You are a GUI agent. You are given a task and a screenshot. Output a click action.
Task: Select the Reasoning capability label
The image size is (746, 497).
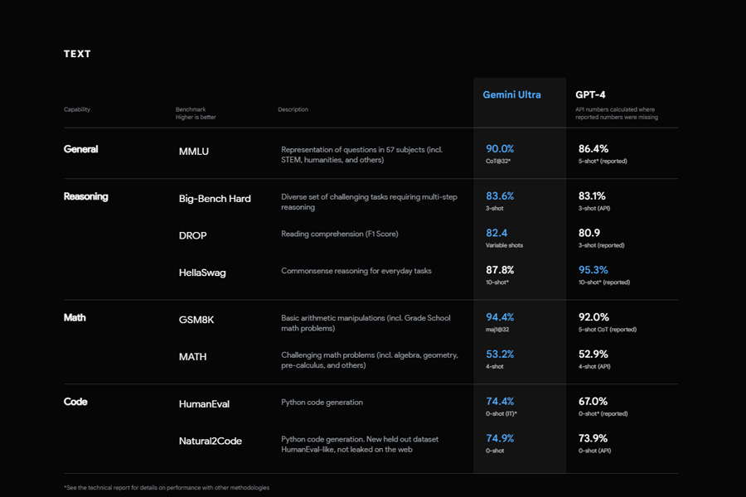[86, 197]
